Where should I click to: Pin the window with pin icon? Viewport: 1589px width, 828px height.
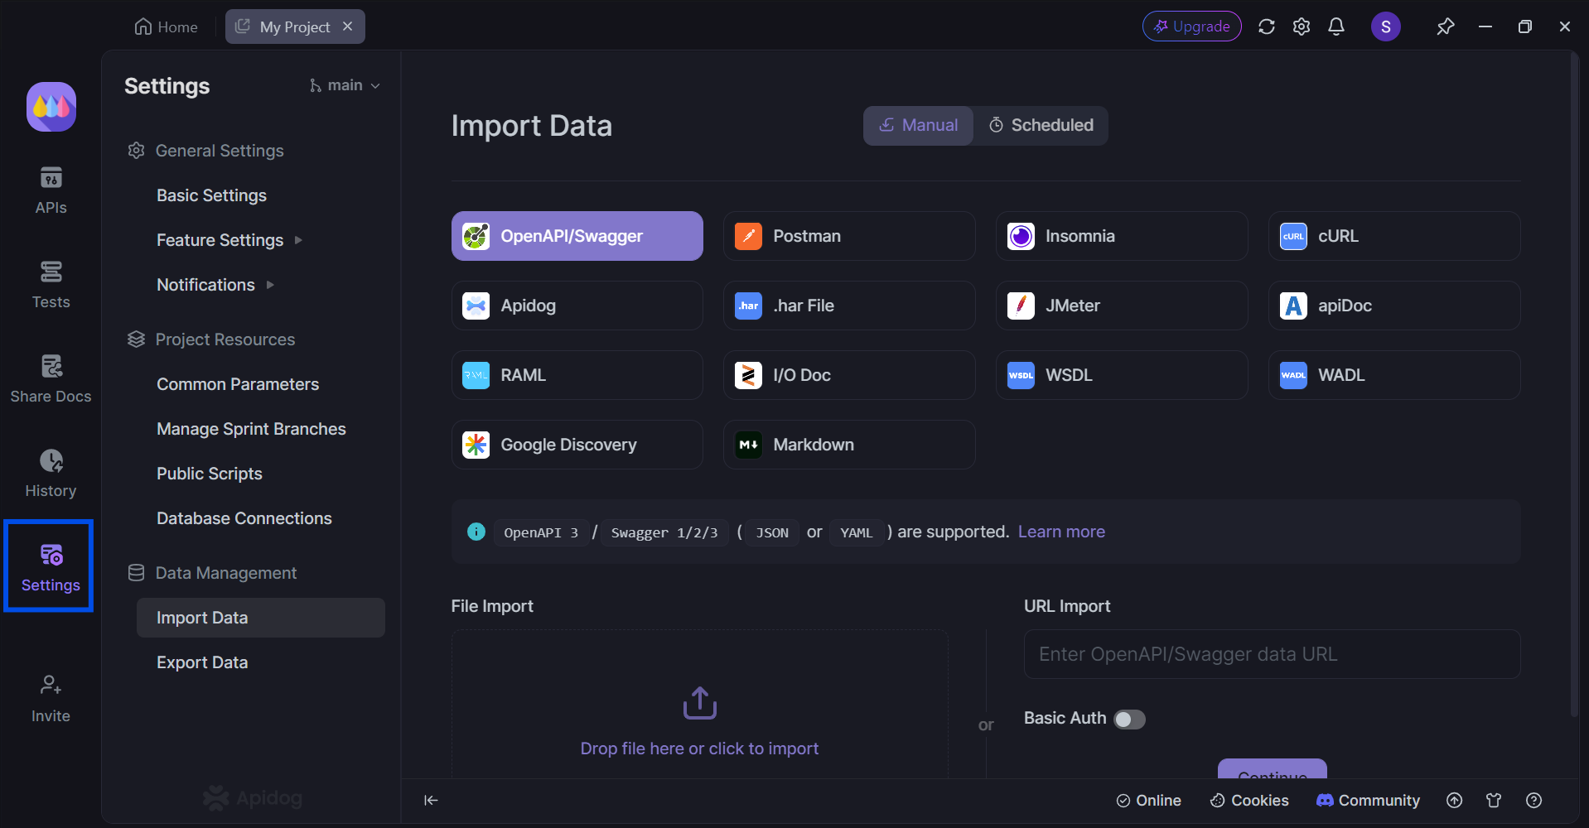(1446, 26)
